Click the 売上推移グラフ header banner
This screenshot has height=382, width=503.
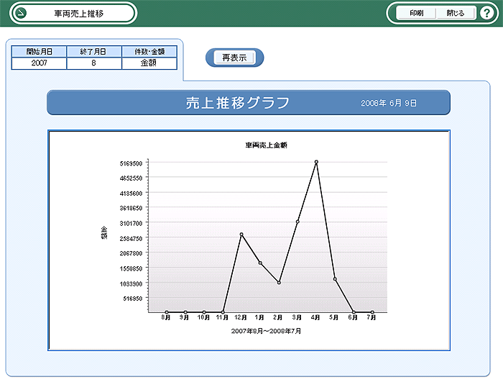(x=237, y=103)
